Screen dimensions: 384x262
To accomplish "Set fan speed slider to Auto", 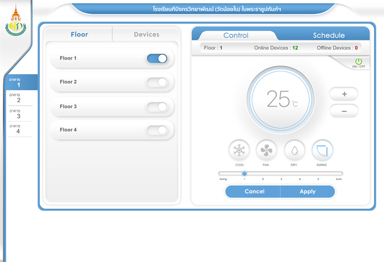I will [339, 174].
